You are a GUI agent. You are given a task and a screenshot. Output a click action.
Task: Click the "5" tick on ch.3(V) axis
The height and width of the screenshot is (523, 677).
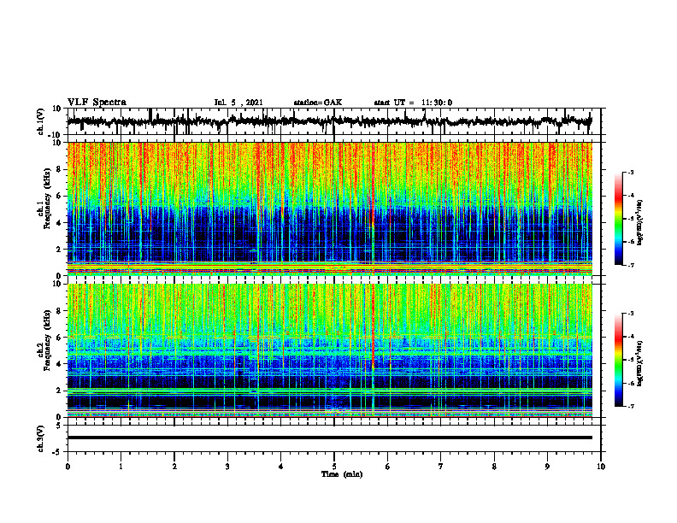click(x=60, y=426)
